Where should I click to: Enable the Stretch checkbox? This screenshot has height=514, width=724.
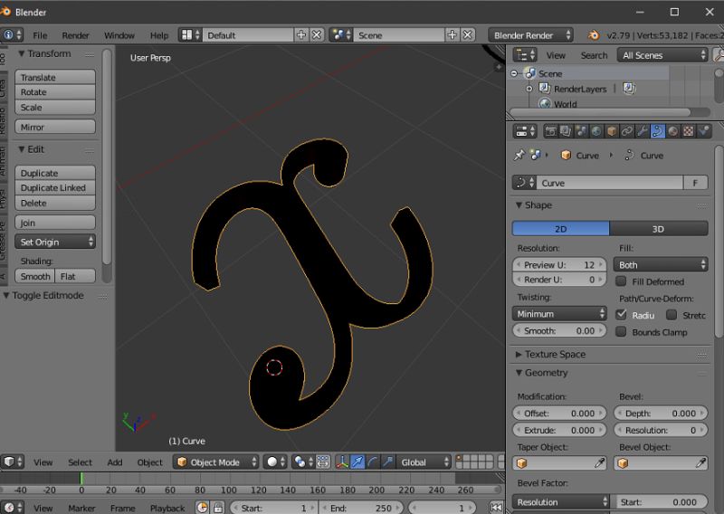point(672,315)
